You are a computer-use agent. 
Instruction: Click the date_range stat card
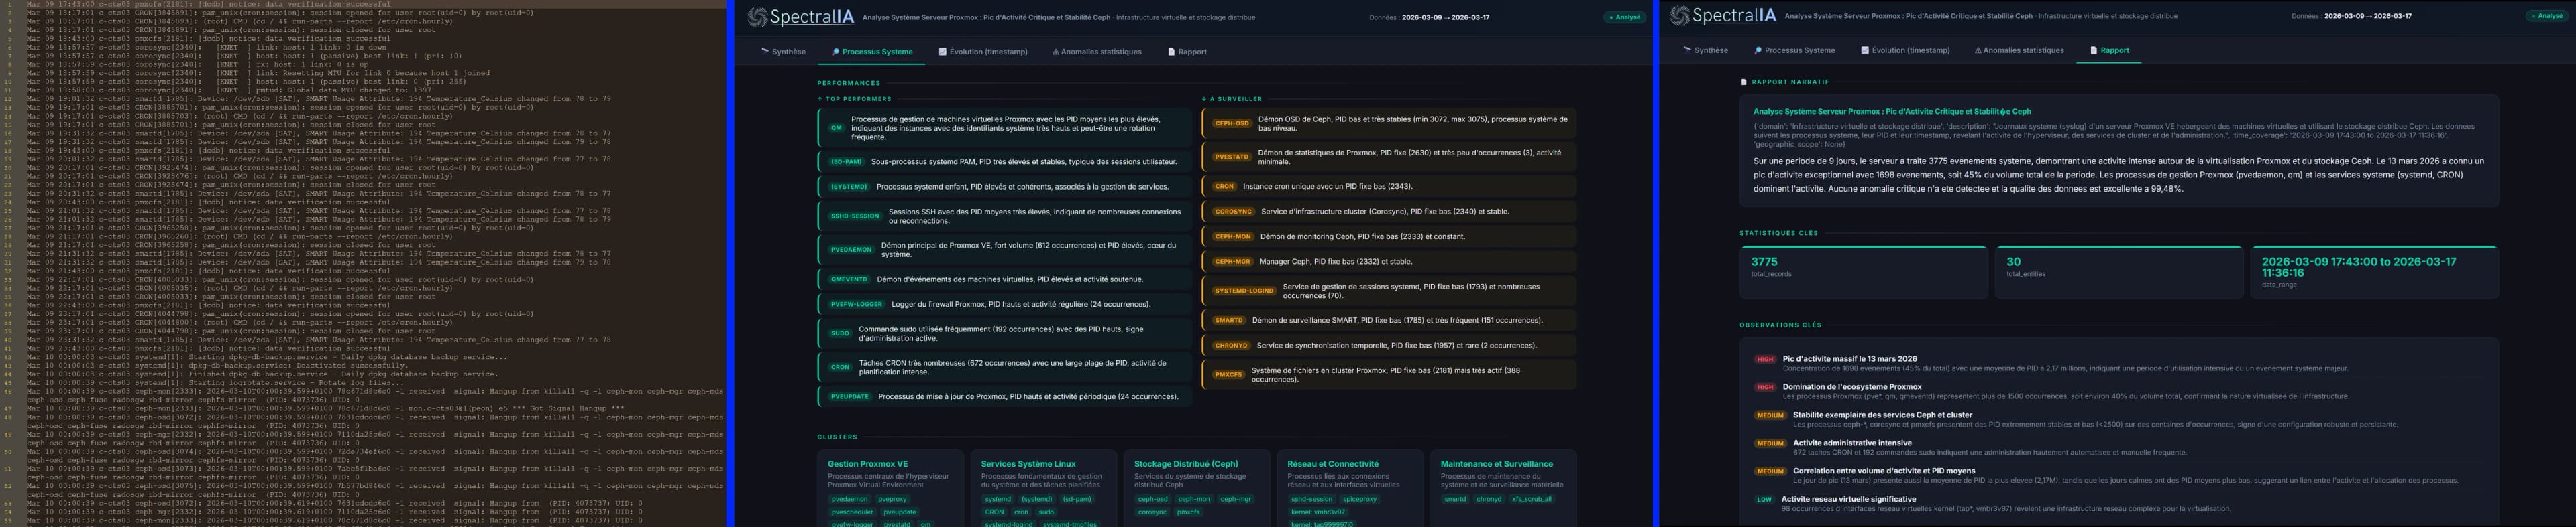coord(2374,273)
